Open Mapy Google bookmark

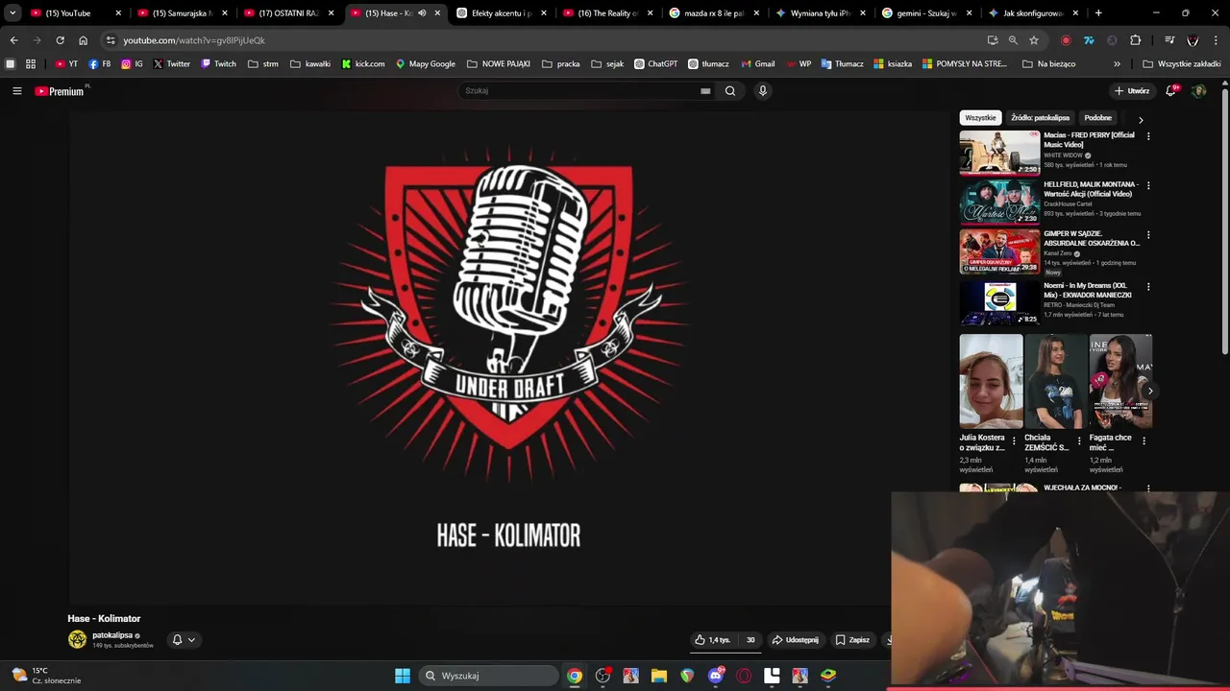tap(426, 64)
